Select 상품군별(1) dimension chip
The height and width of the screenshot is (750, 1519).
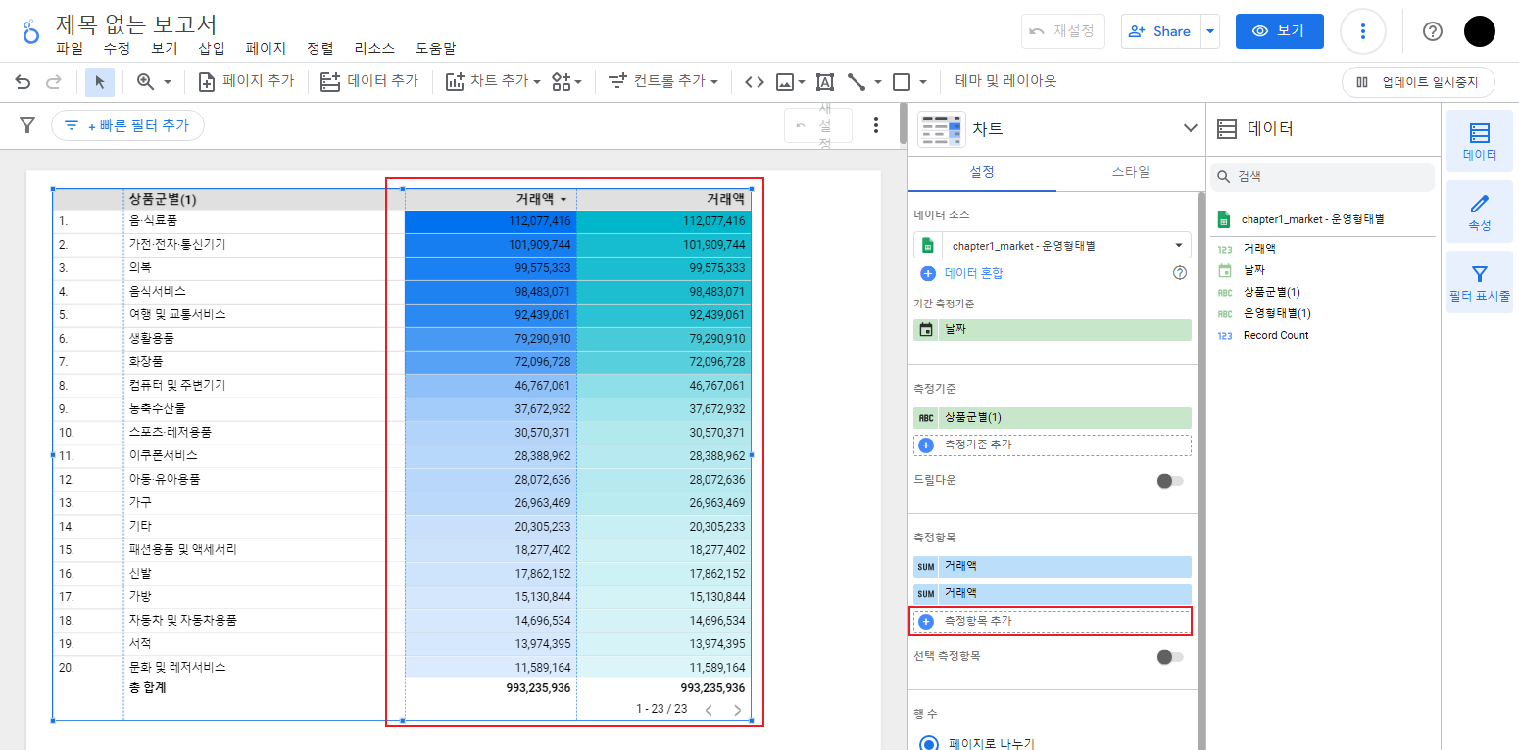click(1053, 417)
